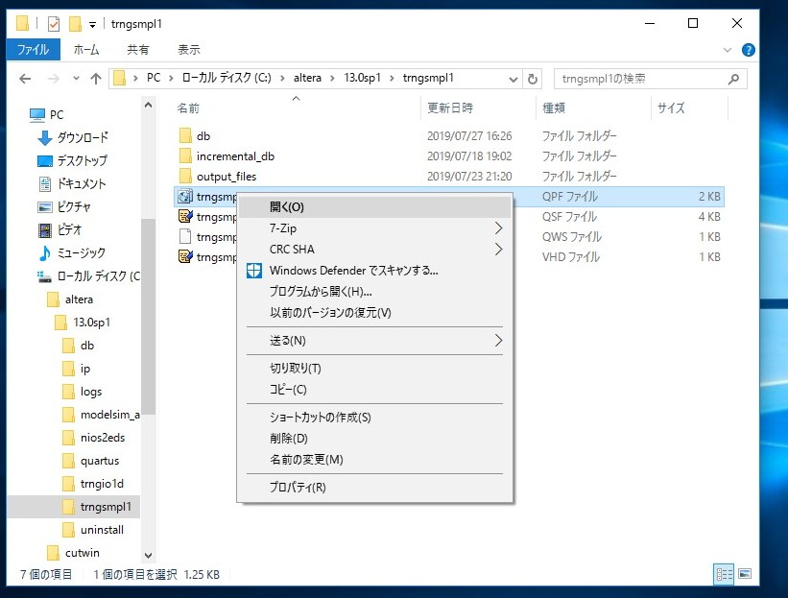Click Windows Defender shield icon in menu
The height and width of the screenshot is (598, 788).
[x=254, y=271]
